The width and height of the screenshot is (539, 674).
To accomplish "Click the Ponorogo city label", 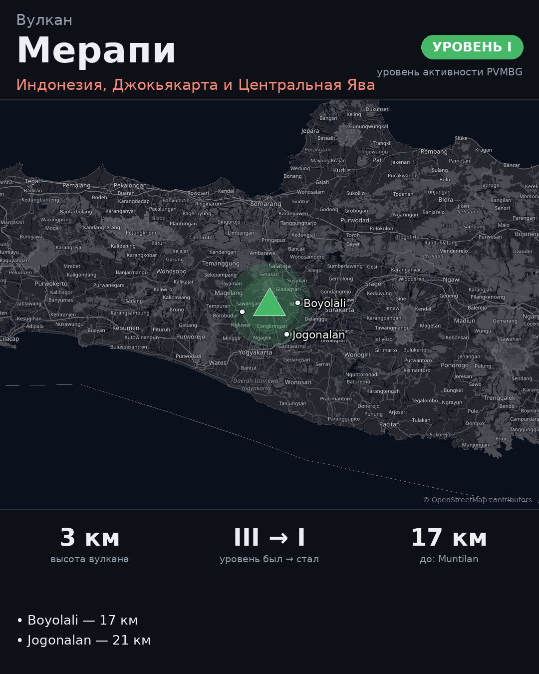I will [x=455, y=365].
